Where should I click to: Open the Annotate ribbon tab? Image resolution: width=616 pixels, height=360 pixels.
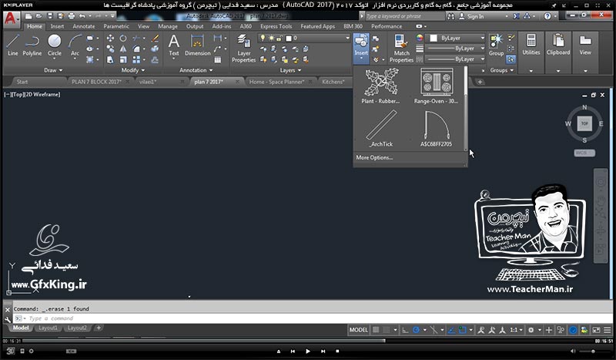(x=84, y=26)
